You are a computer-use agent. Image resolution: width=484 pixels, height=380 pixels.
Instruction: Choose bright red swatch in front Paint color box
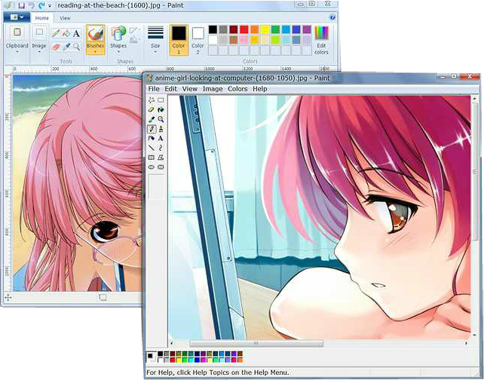(173, 360)
